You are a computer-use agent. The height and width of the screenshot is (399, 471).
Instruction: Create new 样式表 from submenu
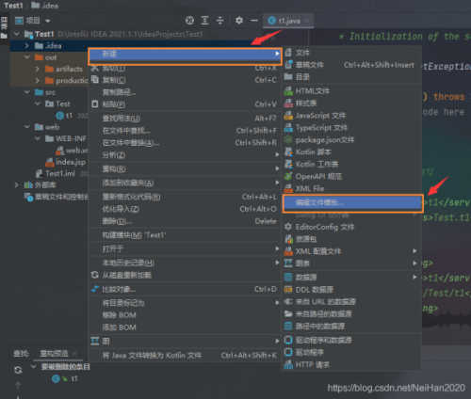coord(351,104)
